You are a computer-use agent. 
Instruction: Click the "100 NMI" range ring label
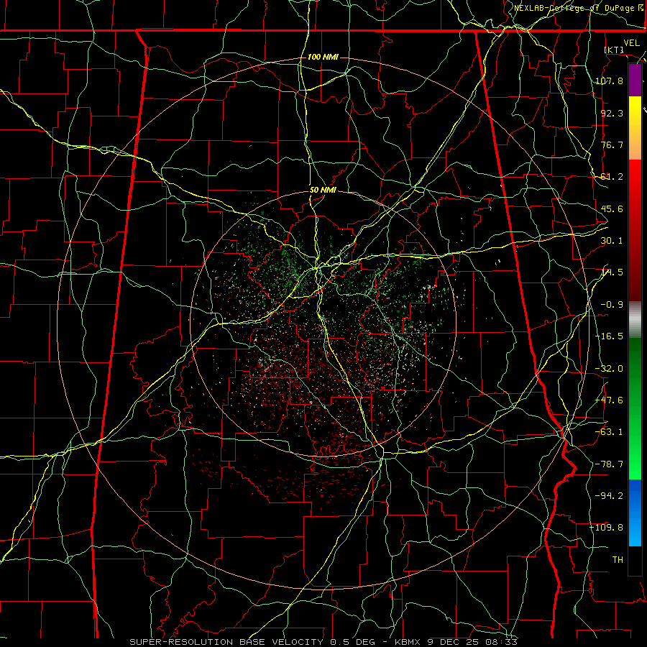(323, 57)
